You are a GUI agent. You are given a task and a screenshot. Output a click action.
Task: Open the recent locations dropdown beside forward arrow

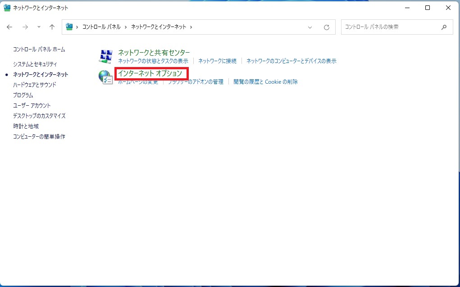[38, 27]
